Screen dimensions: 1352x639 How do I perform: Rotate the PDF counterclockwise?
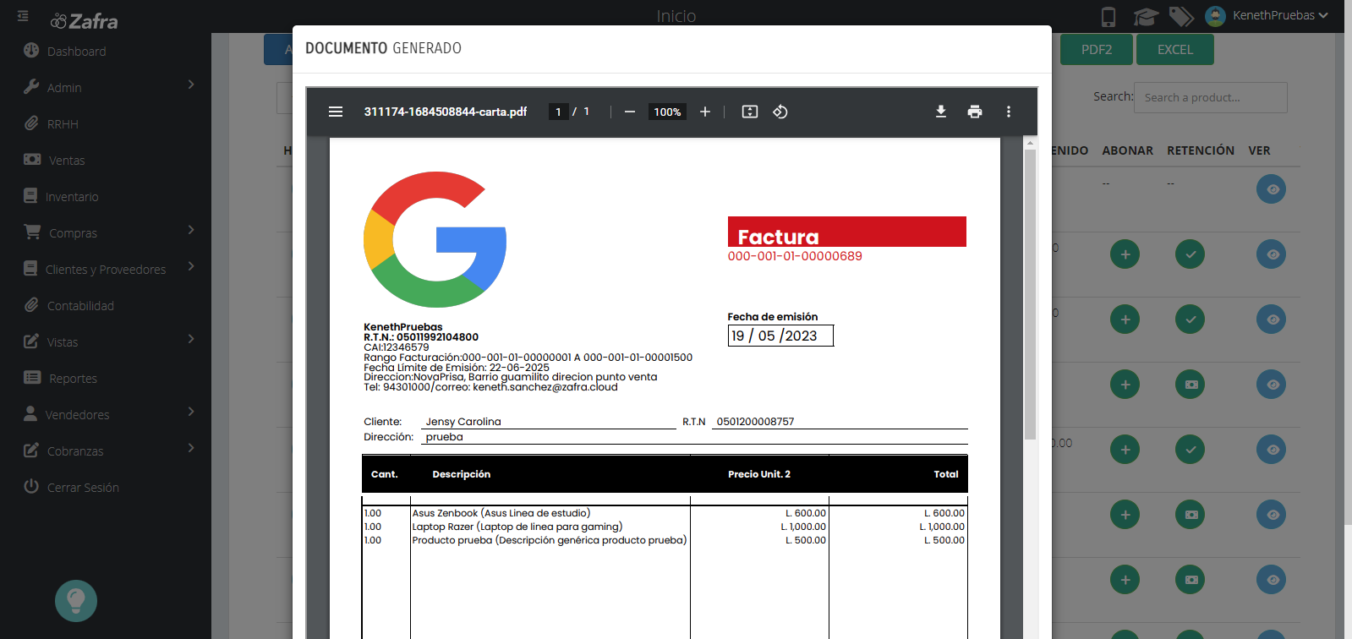(x=780, y=112)
